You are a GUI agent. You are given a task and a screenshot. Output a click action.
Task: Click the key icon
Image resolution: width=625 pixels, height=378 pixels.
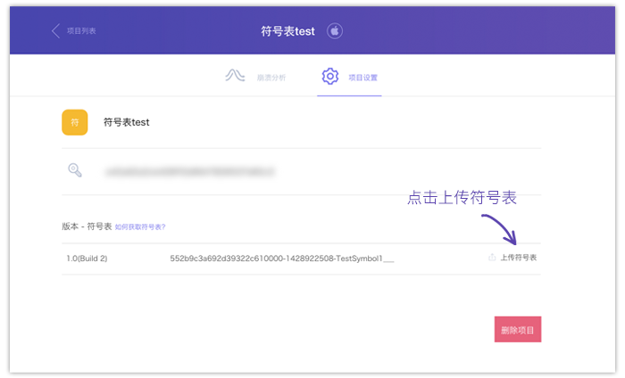[75, 170]
